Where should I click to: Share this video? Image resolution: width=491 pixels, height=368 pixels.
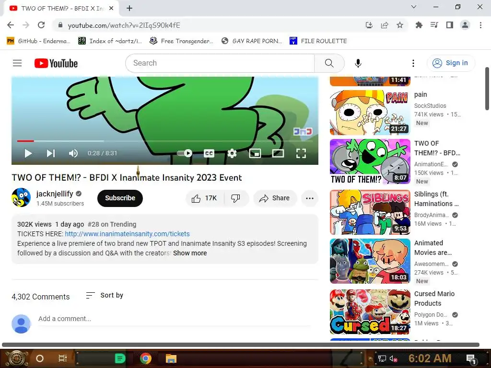tap(275, 198)
